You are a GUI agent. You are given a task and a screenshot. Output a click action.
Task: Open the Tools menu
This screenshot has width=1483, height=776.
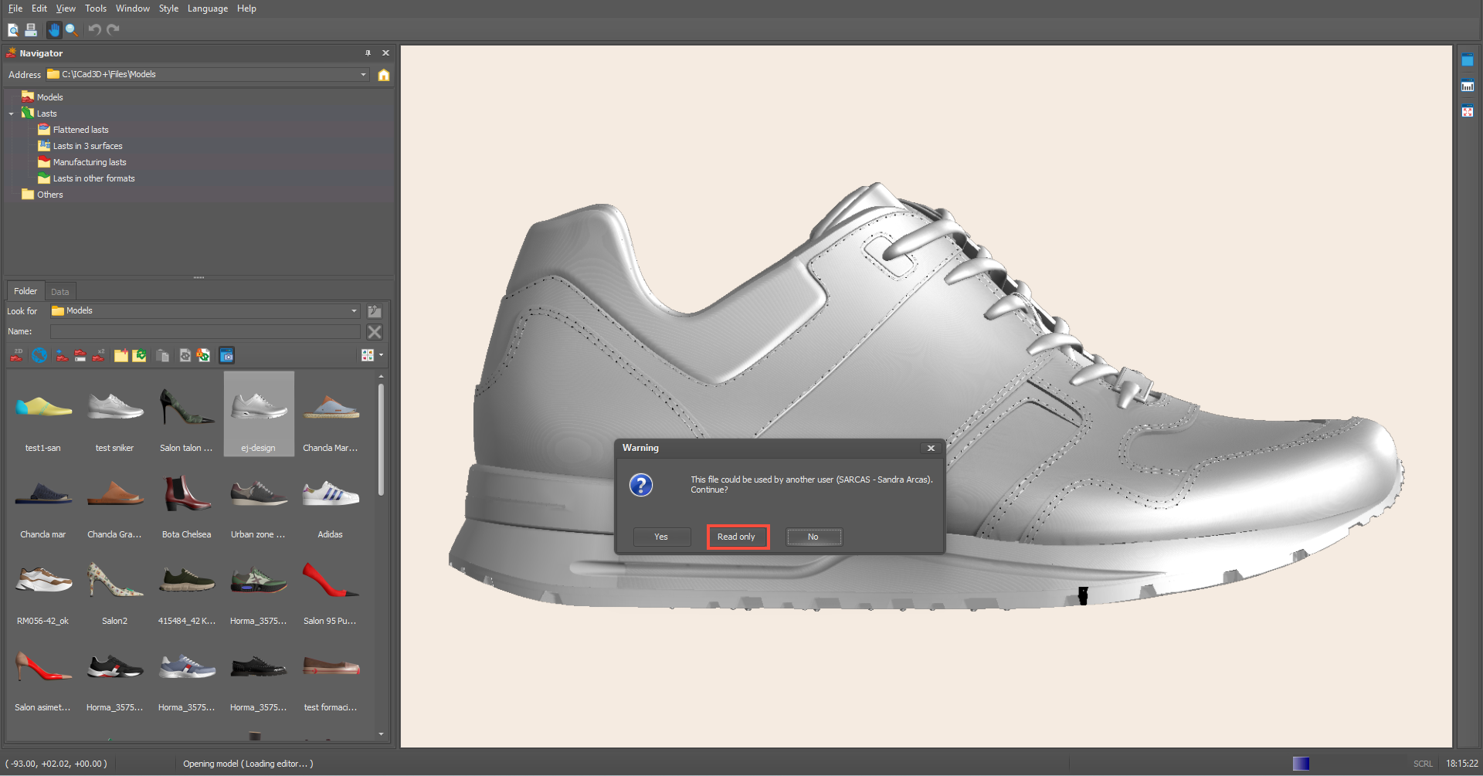tap(96, 8)
